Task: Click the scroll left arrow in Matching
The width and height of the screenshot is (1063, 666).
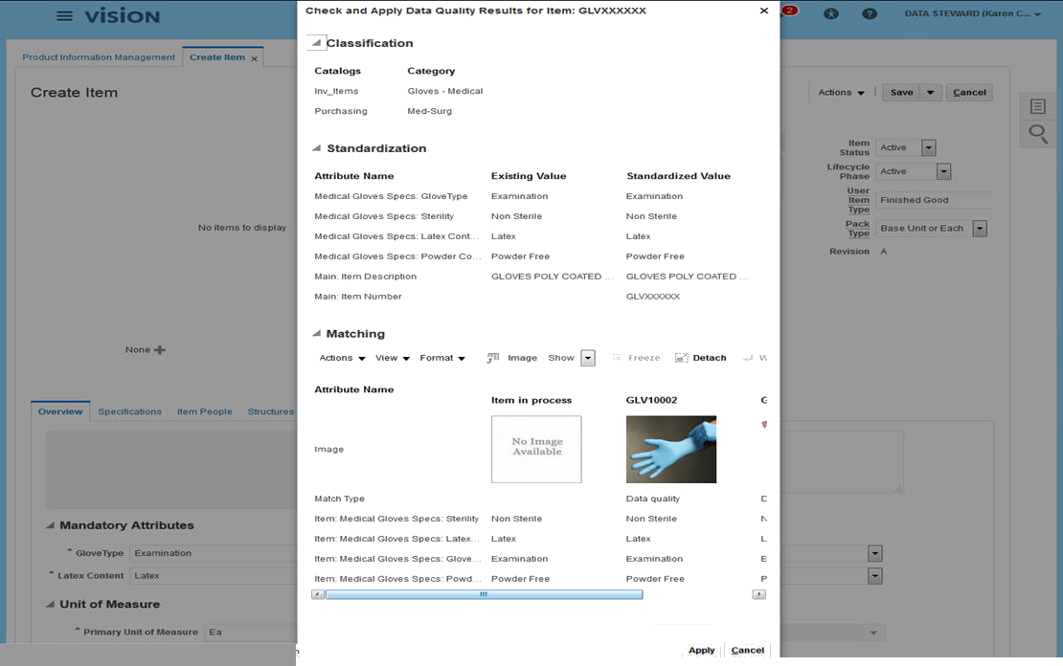Action: point(317,594)
